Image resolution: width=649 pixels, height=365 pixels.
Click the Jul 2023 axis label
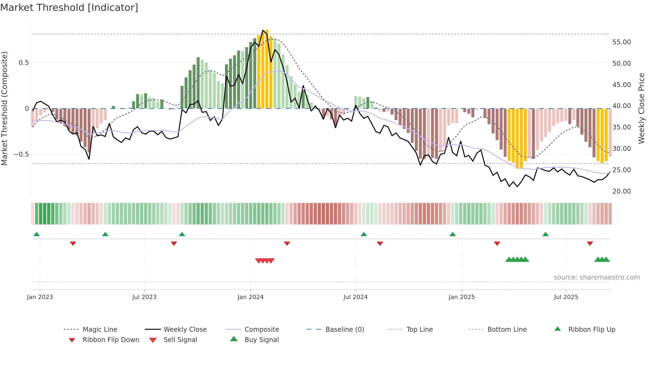click(x=144, y=297)
